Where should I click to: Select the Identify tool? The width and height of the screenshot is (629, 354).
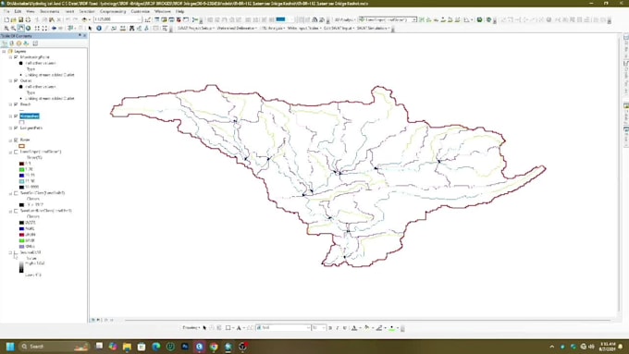coord(99,29)
